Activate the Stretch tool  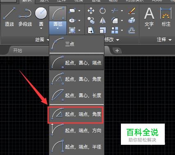[x=91, y=30]
